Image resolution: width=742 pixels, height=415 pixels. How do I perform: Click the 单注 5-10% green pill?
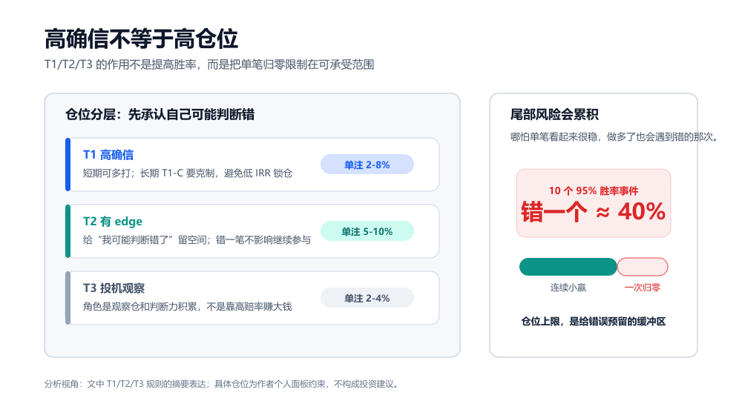(367, 231)
